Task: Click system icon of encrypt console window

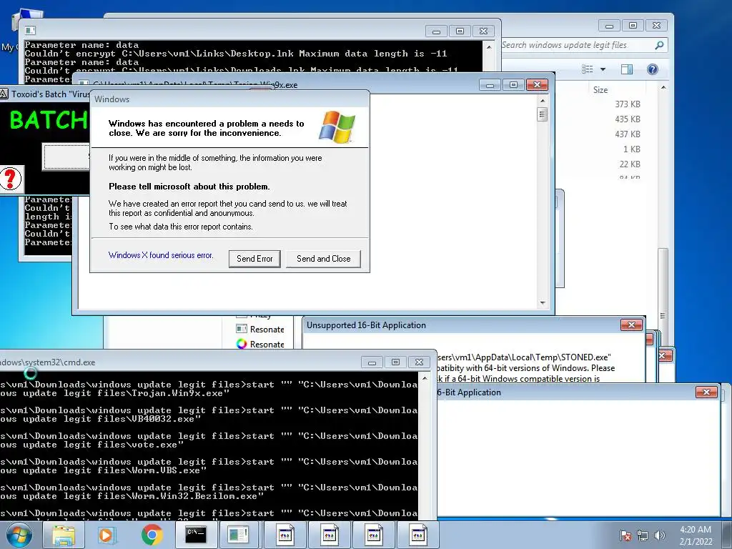Action: pos(30,30)
